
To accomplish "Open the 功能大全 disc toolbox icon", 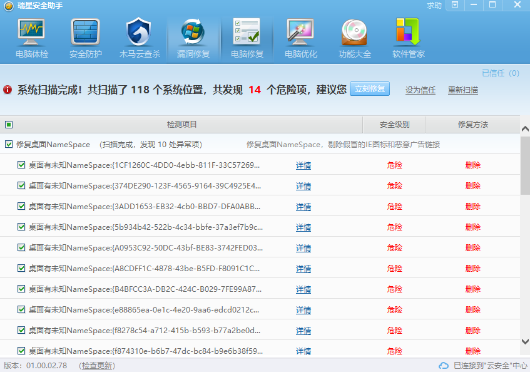I will tap(354, 33).
